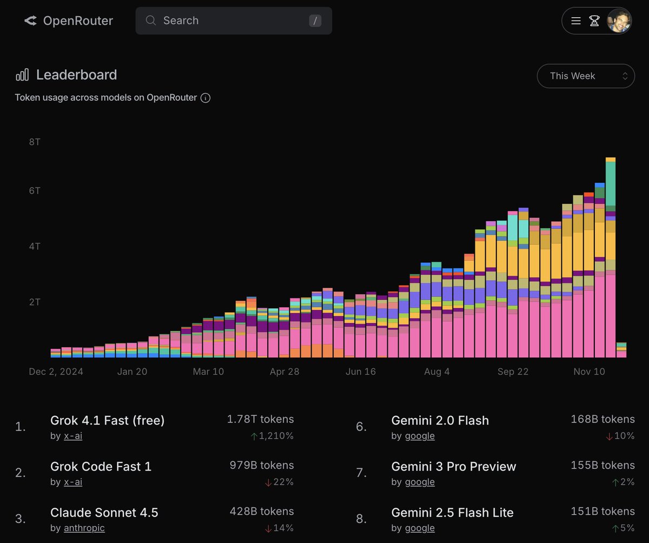Click the user profile avatar

[619, 21]
